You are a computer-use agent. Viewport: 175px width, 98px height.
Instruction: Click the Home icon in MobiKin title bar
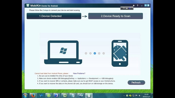click(134, 5)
